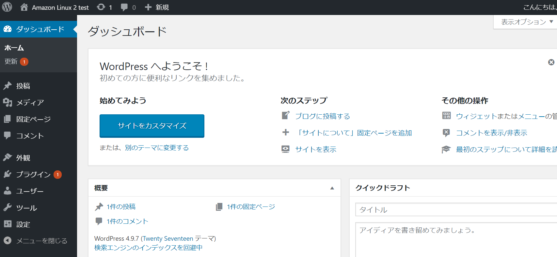Click Amazon Linux 2 test site name

click(60, 7)
